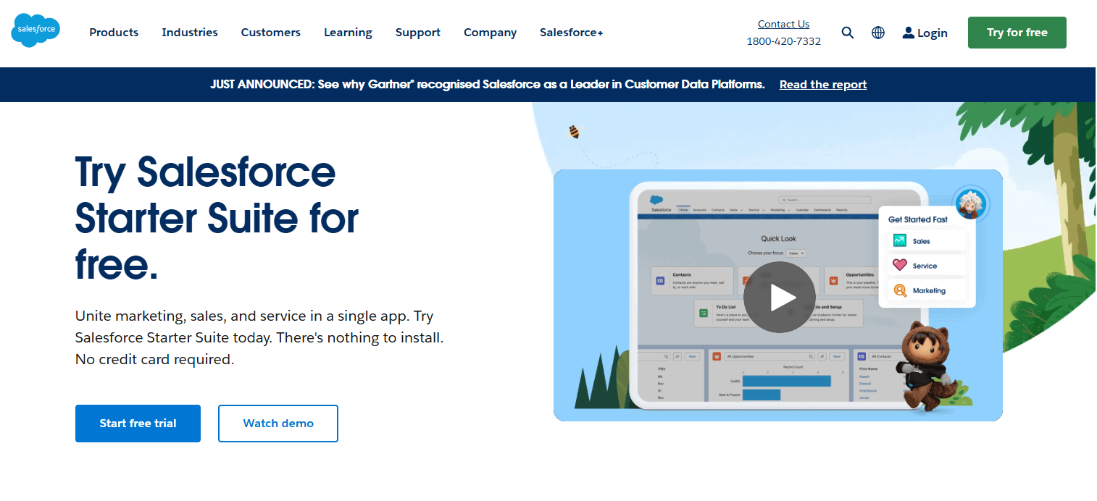
Task: Click the globe language selector icon
Action: pos(877,33)
